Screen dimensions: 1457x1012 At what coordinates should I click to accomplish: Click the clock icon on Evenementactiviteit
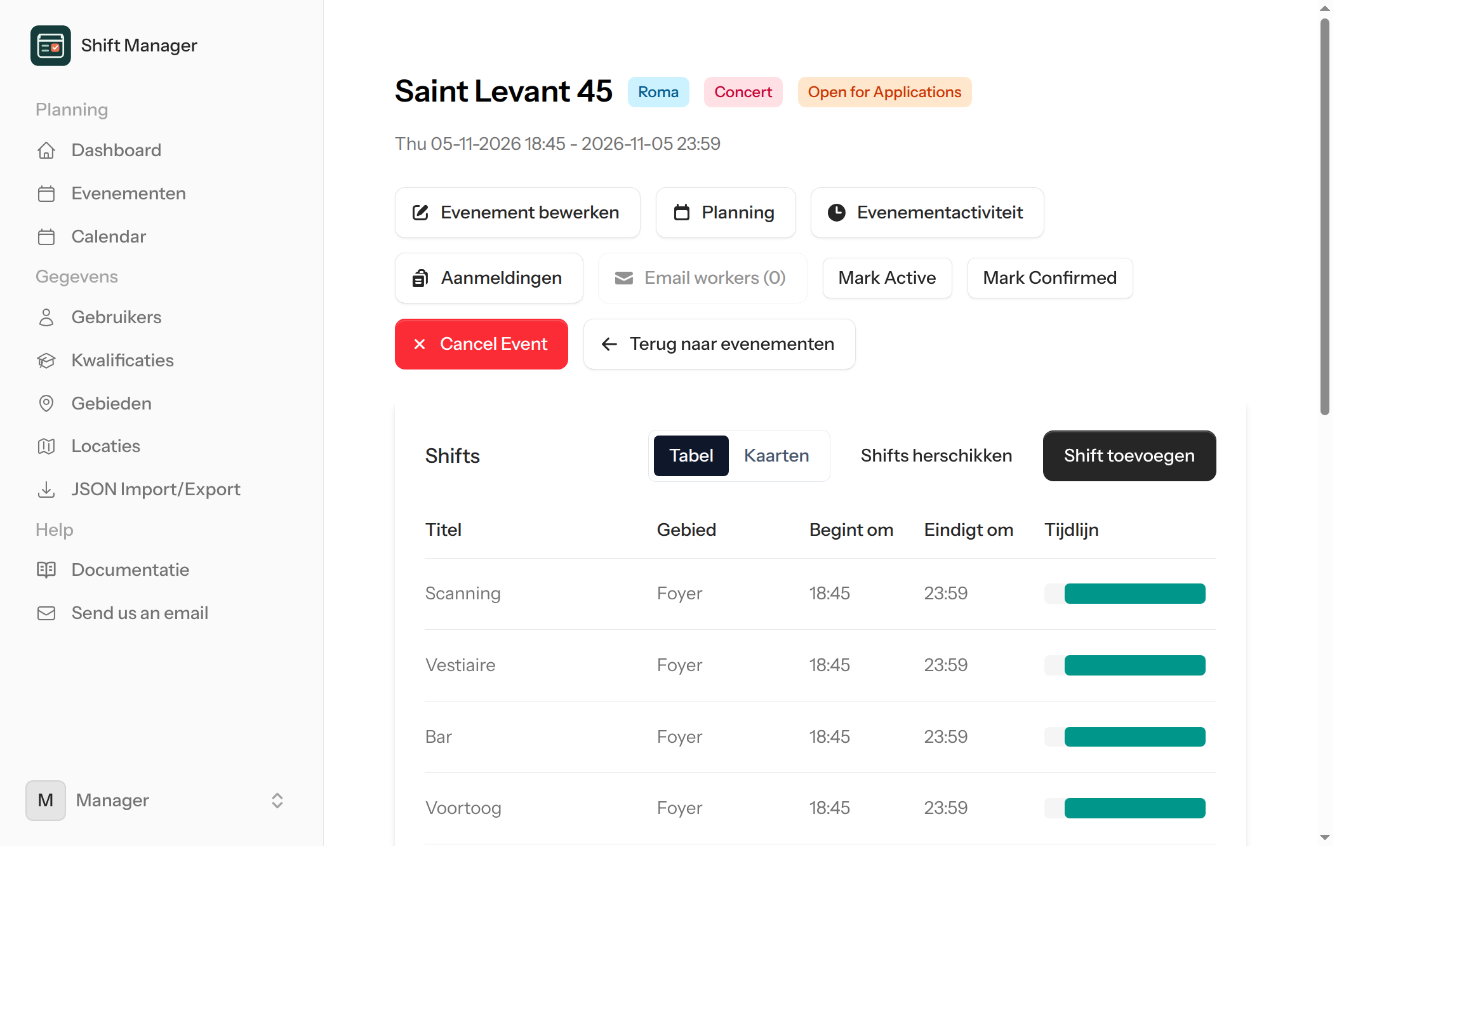(x=837, y=213)
